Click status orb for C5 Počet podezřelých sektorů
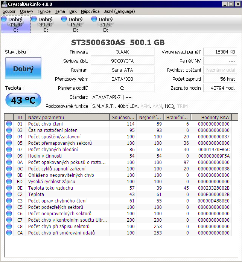The width and height of the screenshot is (242, 262). point(9,207)
